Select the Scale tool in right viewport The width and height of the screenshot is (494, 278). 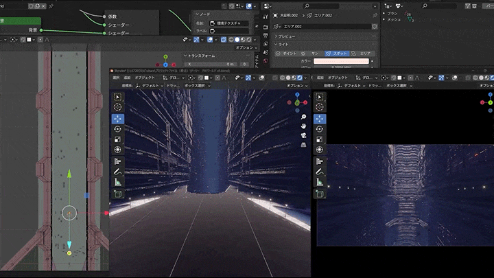pyautogui.click(x=320, y=139)
